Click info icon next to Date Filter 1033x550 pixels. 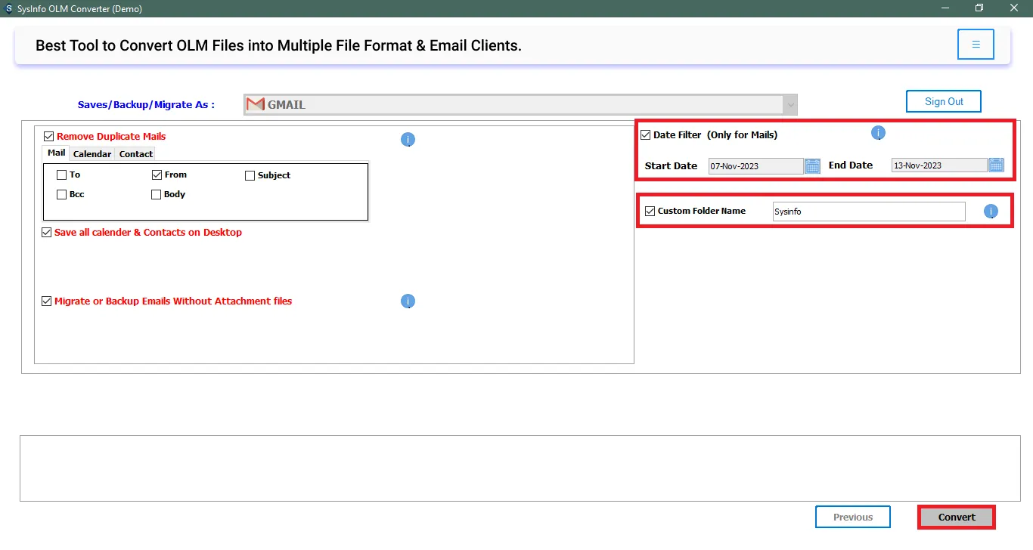(878, 133)
